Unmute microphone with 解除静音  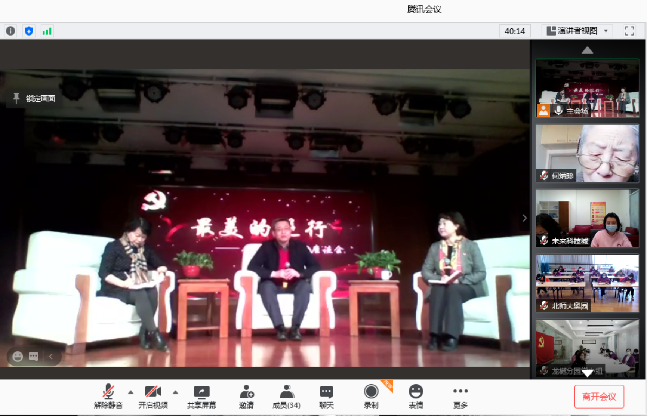point(108,397)
